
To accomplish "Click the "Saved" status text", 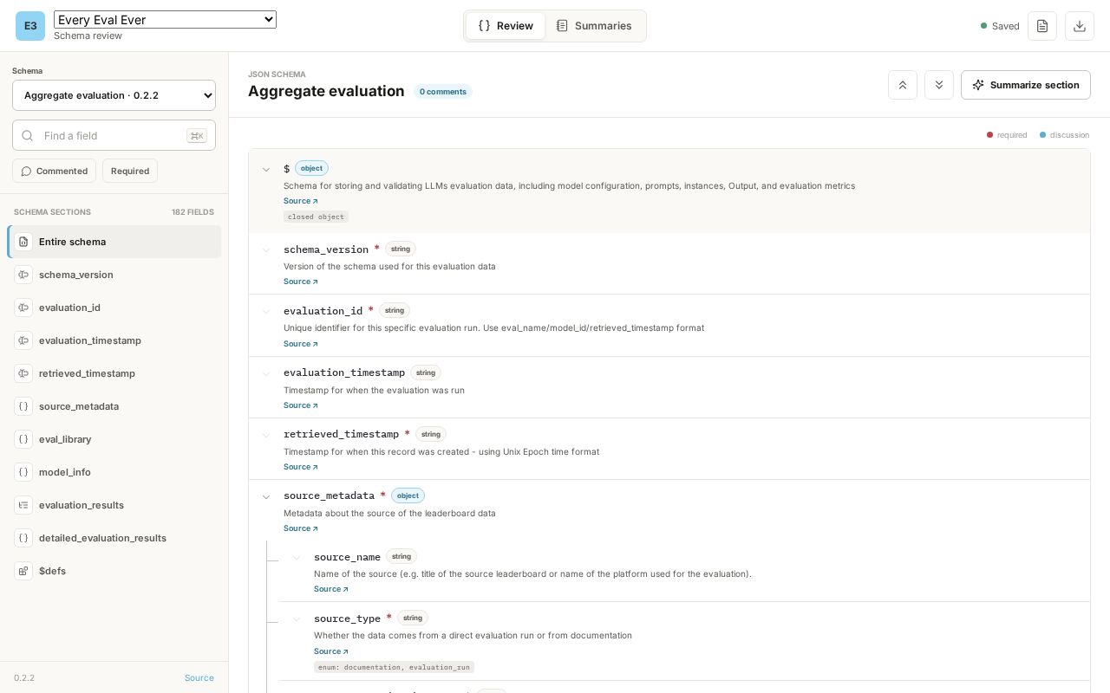I will pos(1005,26).
